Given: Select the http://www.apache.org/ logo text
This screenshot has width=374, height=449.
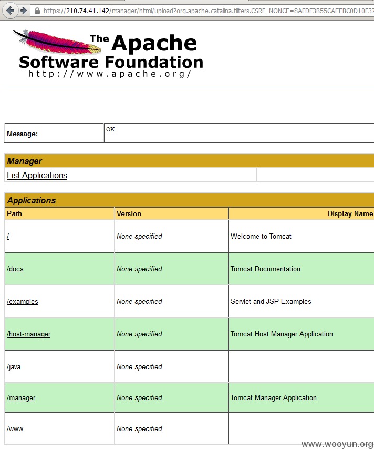Looking at the screenshot, I should tap(110, 74).
